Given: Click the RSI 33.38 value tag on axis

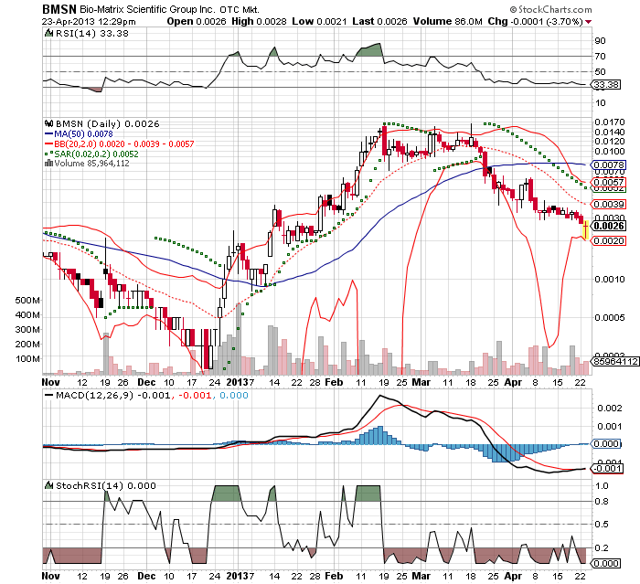Looking at the screenshot, I should pos(607,84).
